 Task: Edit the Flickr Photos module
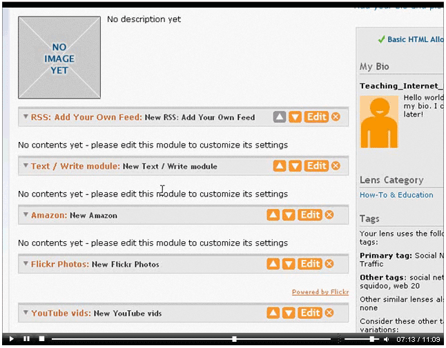click(x=310, y=264)
